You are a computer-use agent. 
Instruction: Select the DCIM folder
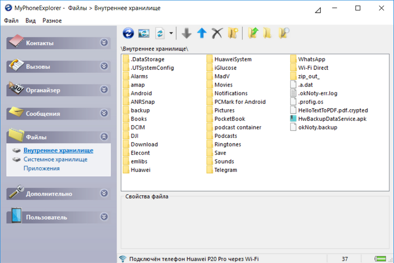(x=138, y=127)
